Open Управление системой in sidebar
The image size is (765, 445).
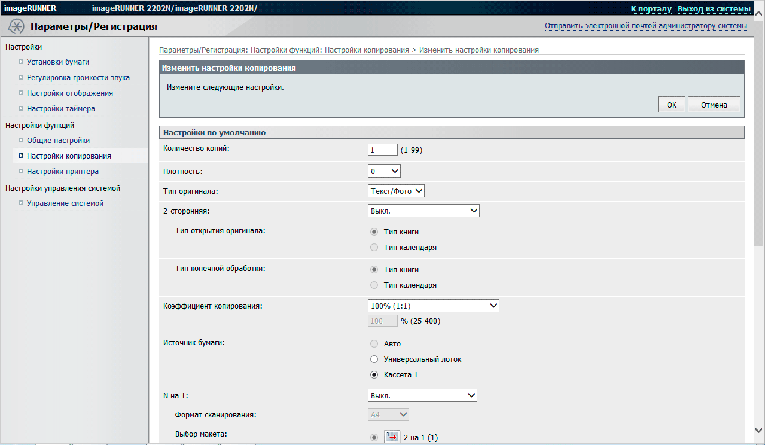[65, 203]
